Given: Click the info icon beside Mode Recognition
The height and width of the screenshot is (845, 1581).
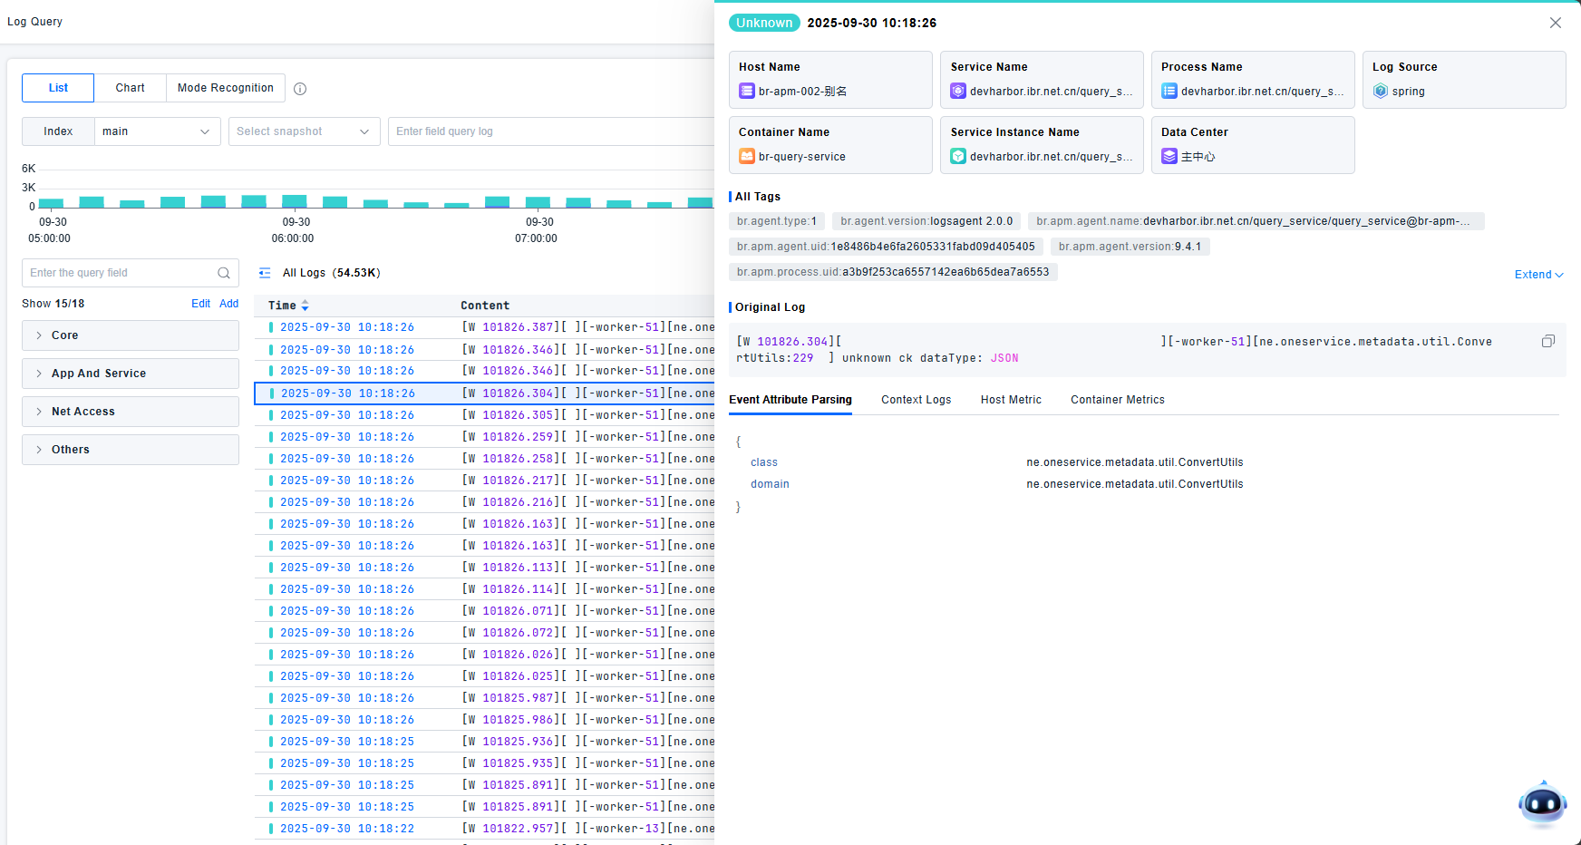Looking at the screenshot, I should [x=300, y=89].
